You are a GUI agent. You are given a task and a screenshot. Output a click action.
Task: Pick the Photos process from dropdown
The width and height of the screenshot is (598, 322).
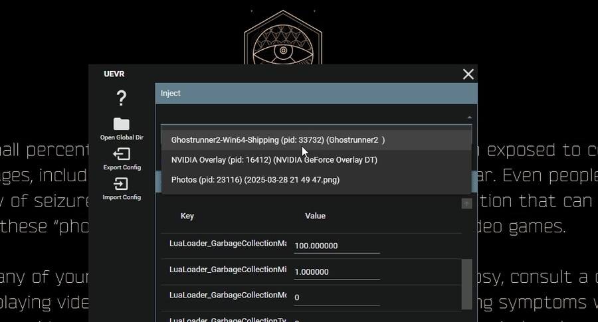tap(255, 180)
